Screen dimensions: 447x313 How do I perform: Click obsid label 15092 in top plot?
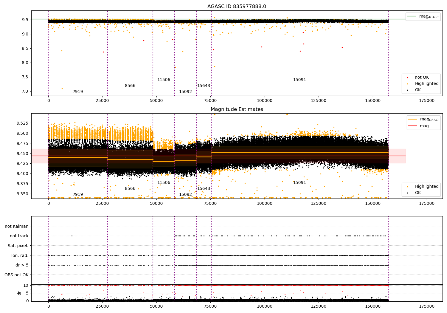[x=185, y=92]
